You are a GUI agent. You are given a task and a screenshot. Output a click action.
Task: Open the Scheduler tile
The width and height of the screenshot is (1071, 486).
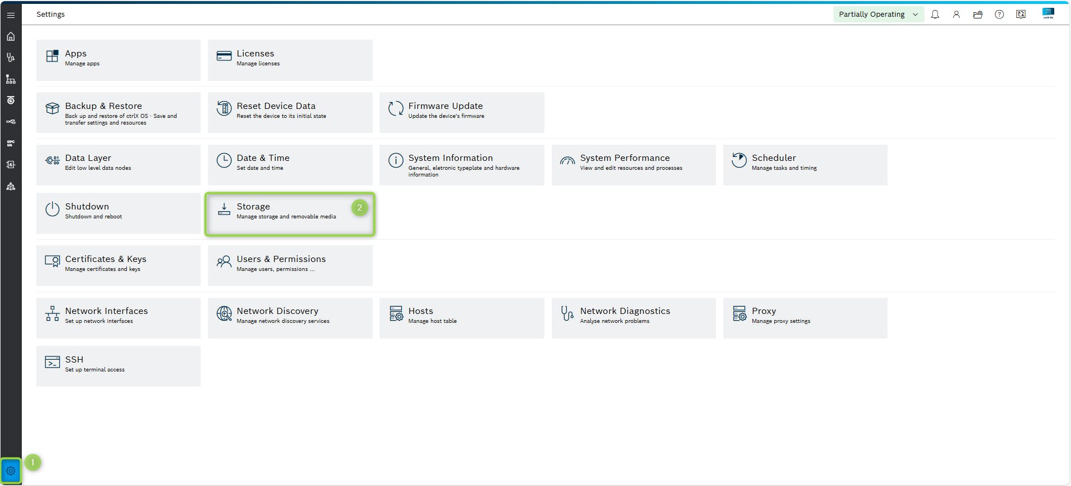point(805,165)
